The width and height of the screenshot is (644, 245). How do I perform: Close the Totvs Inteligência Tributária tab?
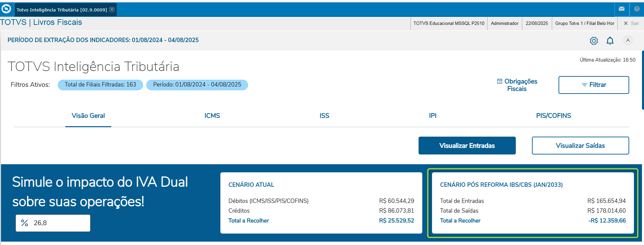coord(112,9)
